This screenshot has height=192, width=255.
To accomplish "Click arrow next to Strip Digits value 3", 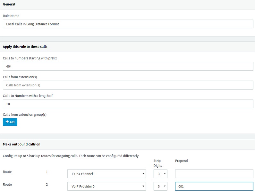I will tap(165, 174).
